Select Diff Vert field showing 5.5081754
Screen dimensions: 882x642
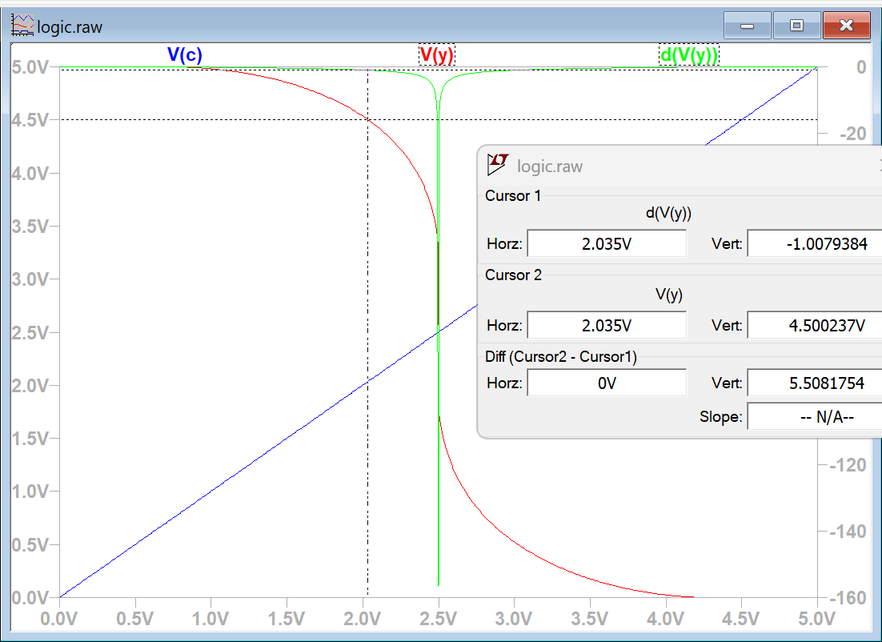(x=815, y=383)
